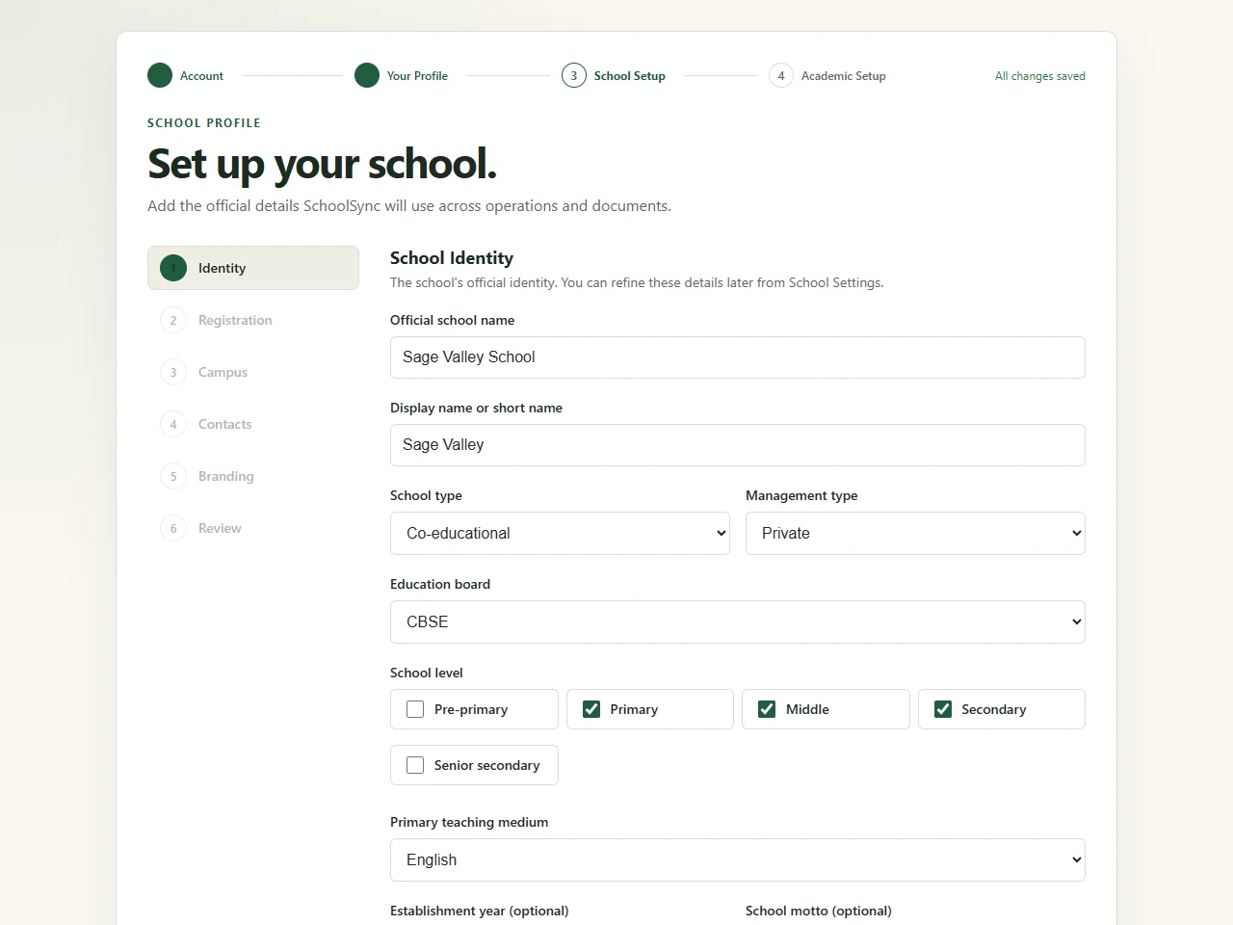This screenshot has height=925, width=1233.
Task: Jump to the Review section
Action: pyautogui.click(x=253, y=528)
